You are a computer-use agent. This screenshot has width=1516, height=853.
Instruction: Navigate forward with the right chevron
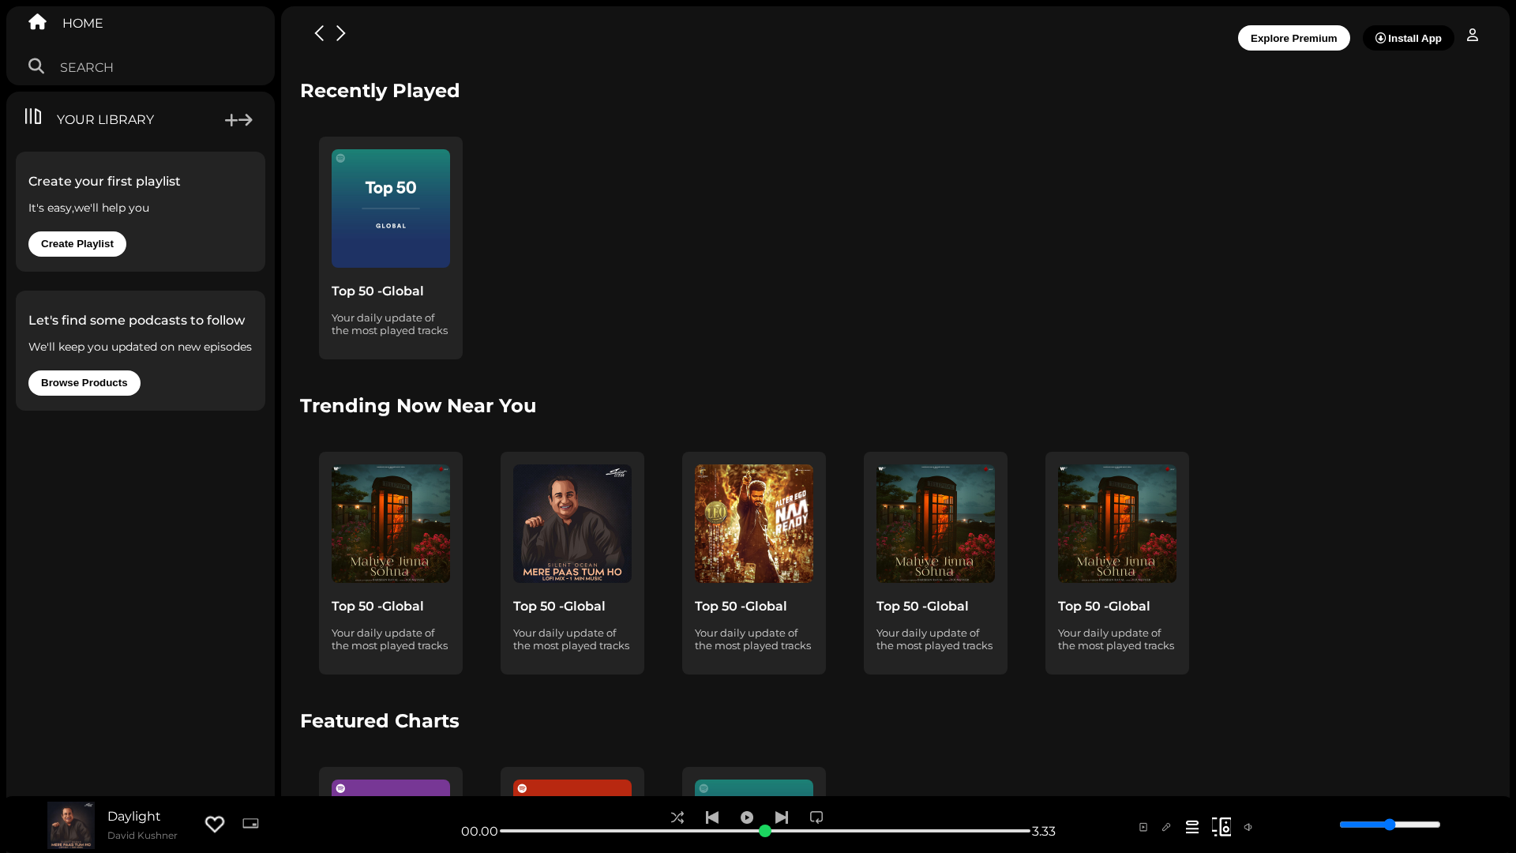click(x=341, y=33)
